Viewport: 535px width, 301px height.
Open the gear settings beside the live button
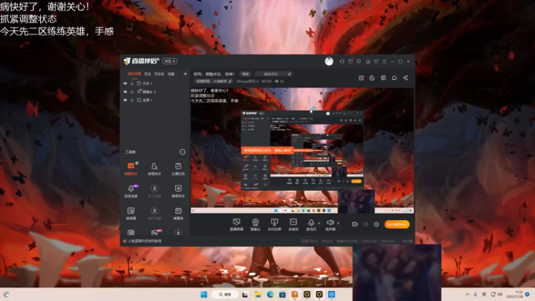tap(377, 224)
